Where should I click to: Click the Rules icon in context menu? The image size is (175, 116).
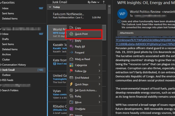click(71, 96)
